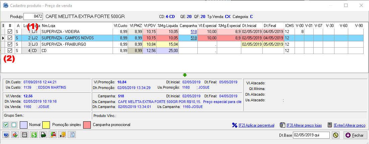
Task: Click the Dt.Final column header
Action: (273, 25)
